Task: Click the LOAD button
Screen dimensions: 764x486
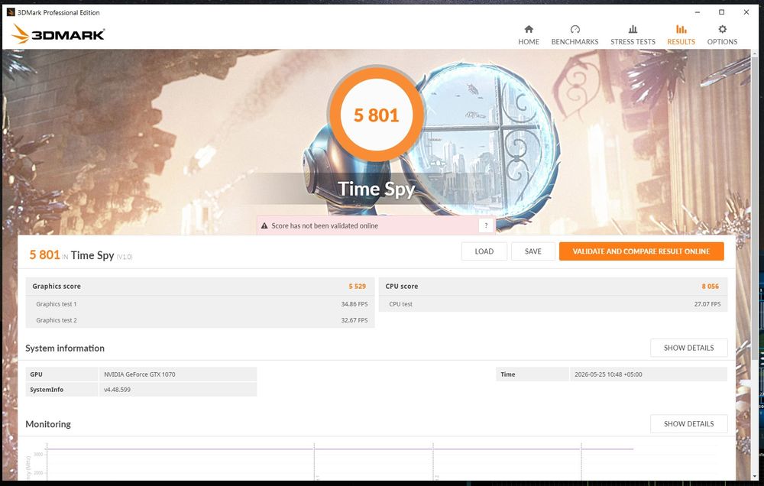Action: (484, 251)
